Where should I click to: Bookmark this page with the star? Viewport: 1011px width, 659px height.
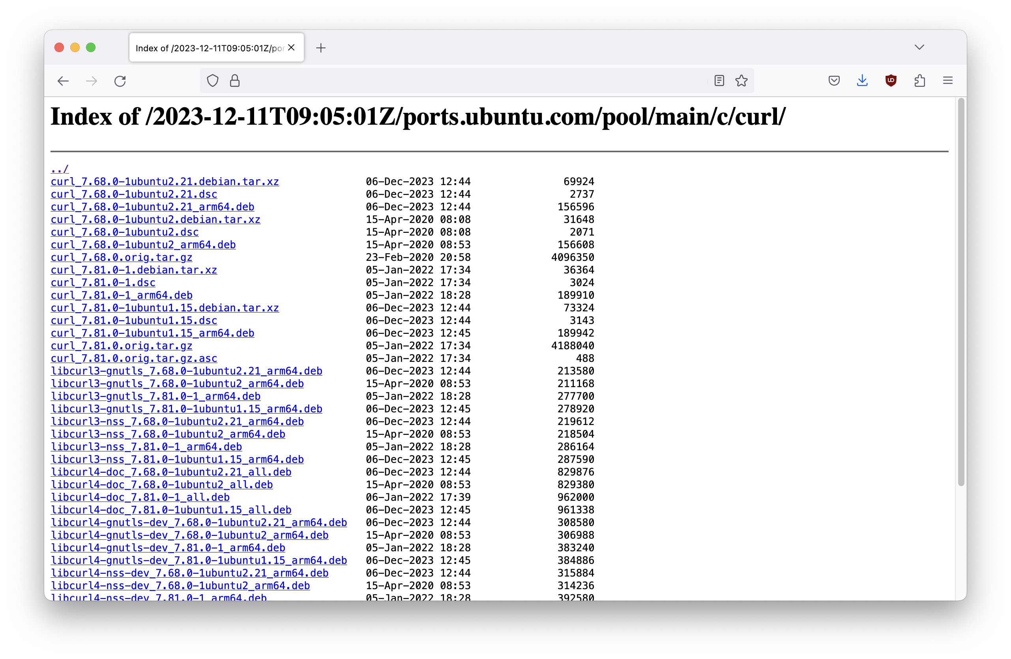coord(741,81)
